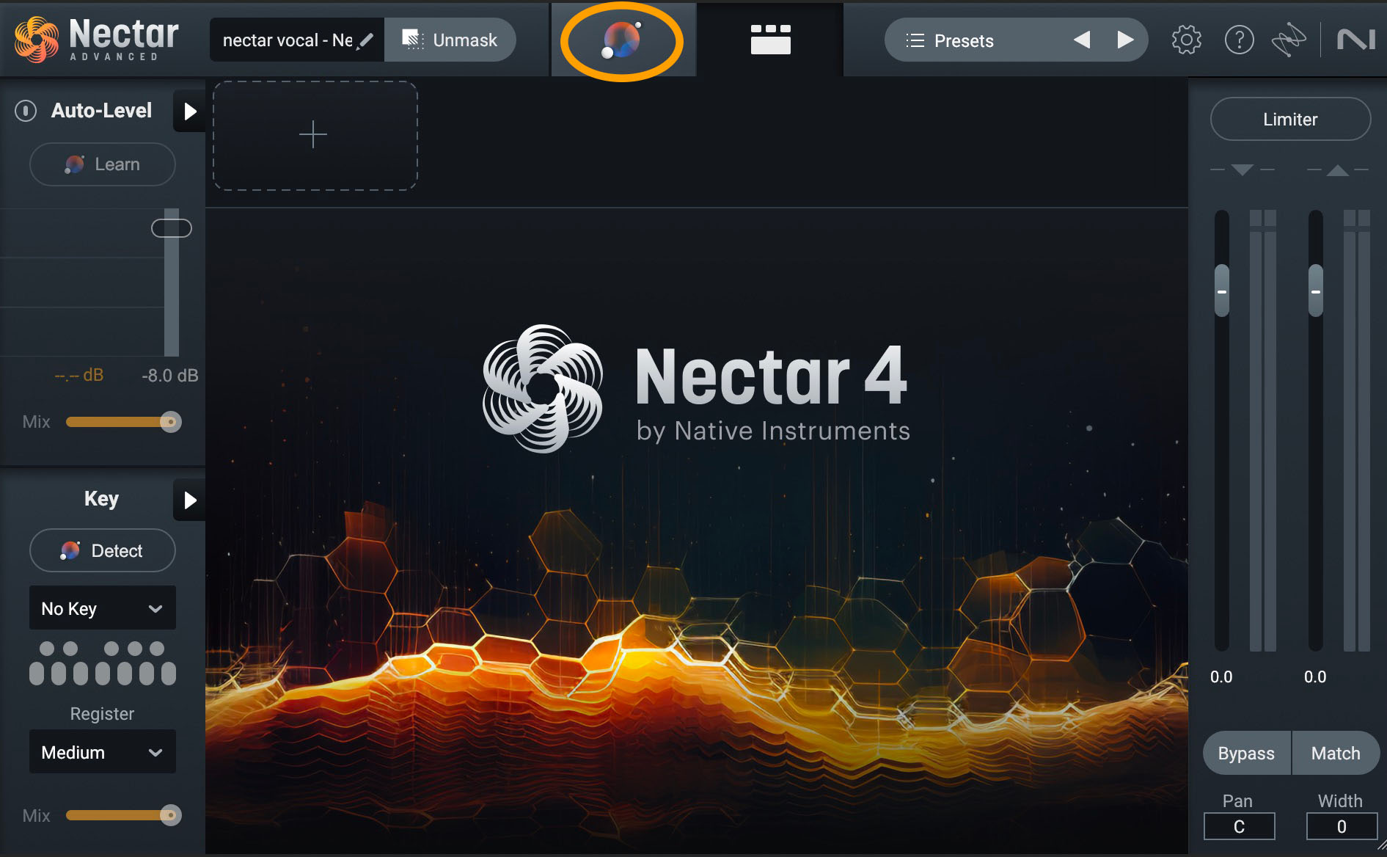Click the Auto-Level Mix slider
Image resolution: width=1387 pixels, height=857 pixels.
[123, 422]
